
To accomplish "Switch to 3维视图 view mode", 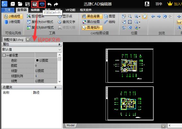I will point(12,22).
